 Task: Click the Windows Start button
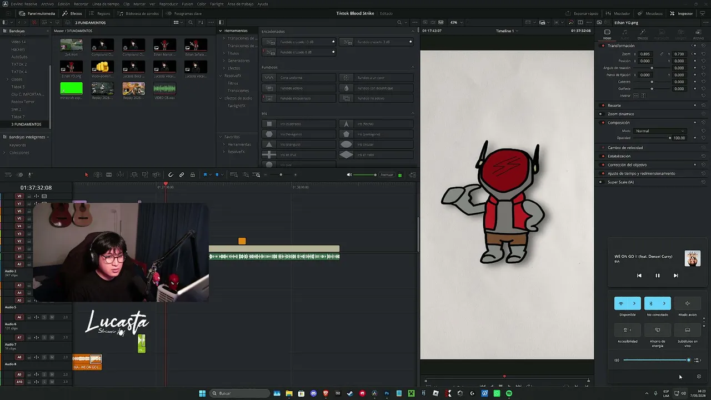pyautogui.click(x=202, y=393)
